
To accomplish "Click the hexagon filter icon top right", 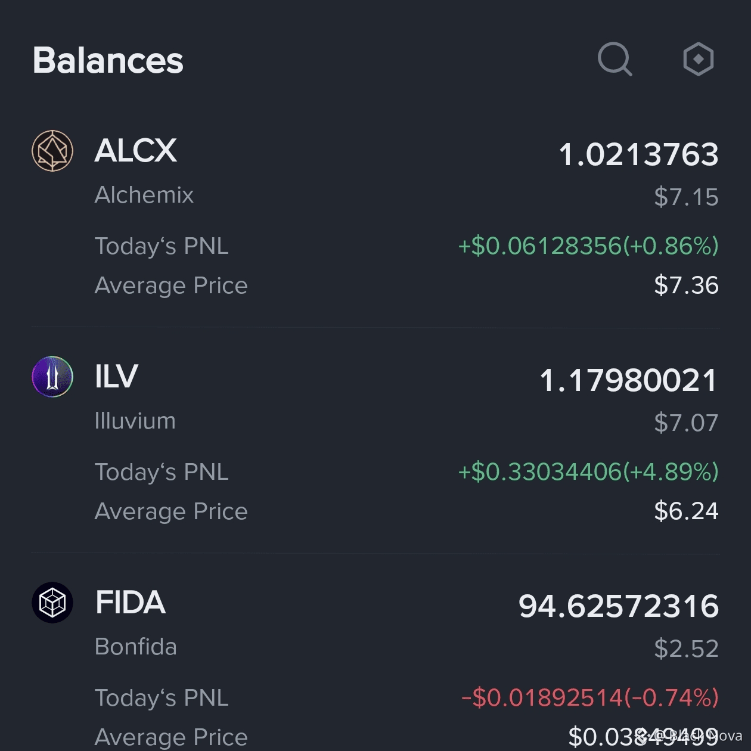I will tap(698, 58).
